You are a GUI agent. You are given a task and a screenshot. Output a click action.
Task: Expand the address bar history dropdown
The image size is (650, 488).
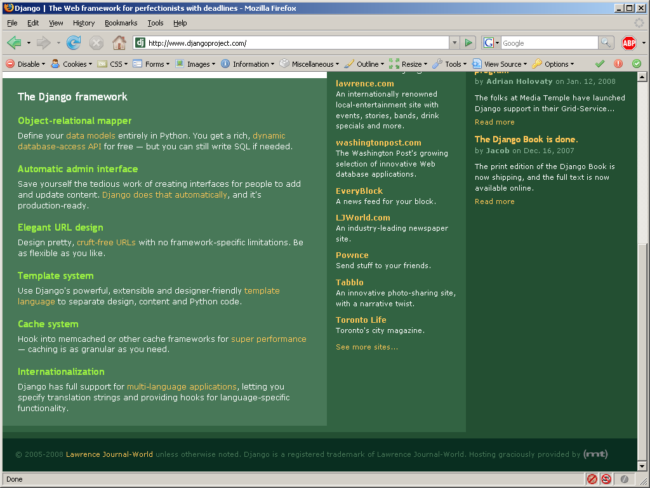point(454,43)
